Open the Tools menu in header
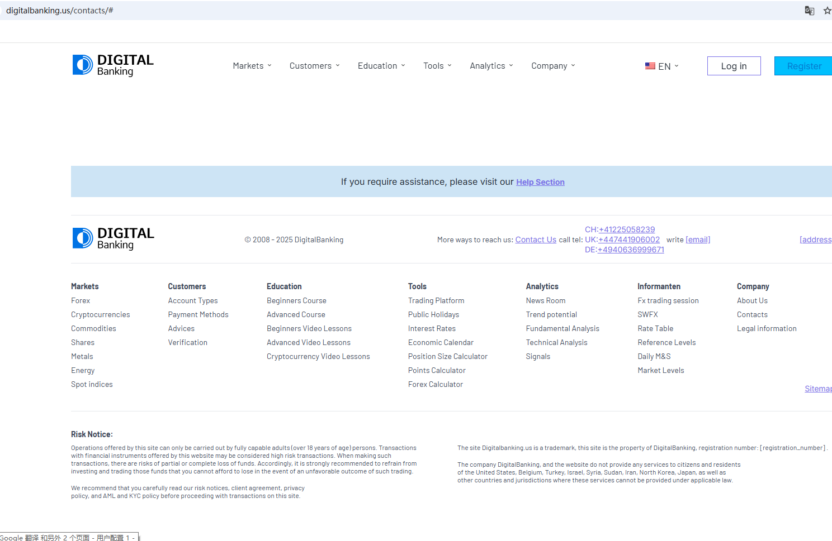 pyautogui.click(x=437, y=66)
